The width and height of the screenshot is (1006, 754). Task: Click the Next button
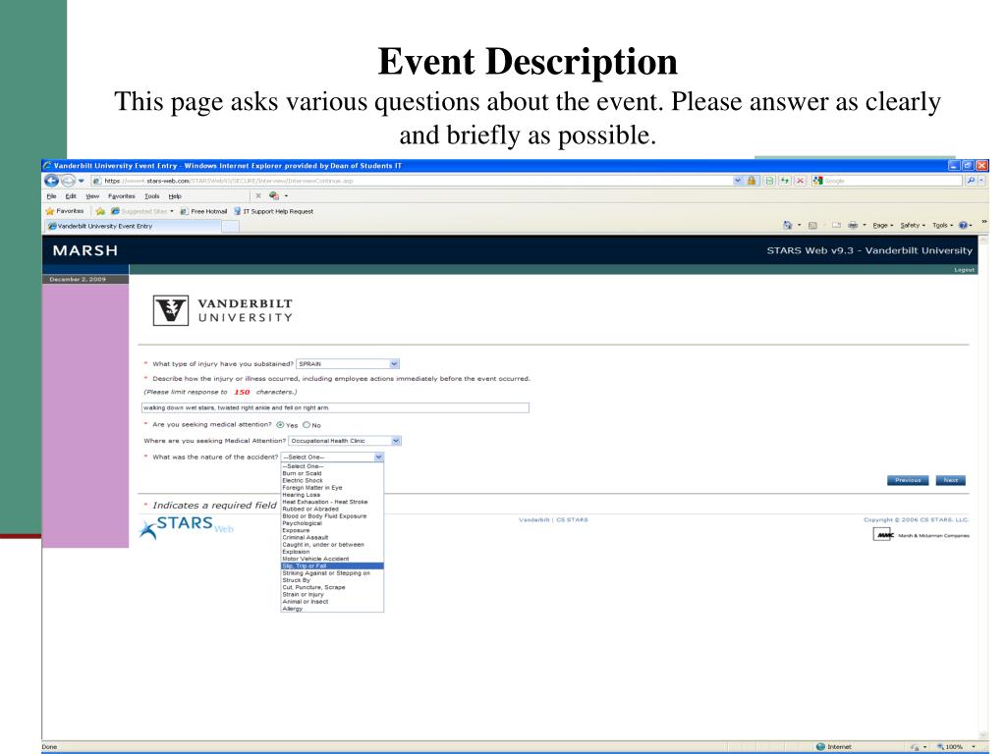pyautogui.click(x=950, y=480)
